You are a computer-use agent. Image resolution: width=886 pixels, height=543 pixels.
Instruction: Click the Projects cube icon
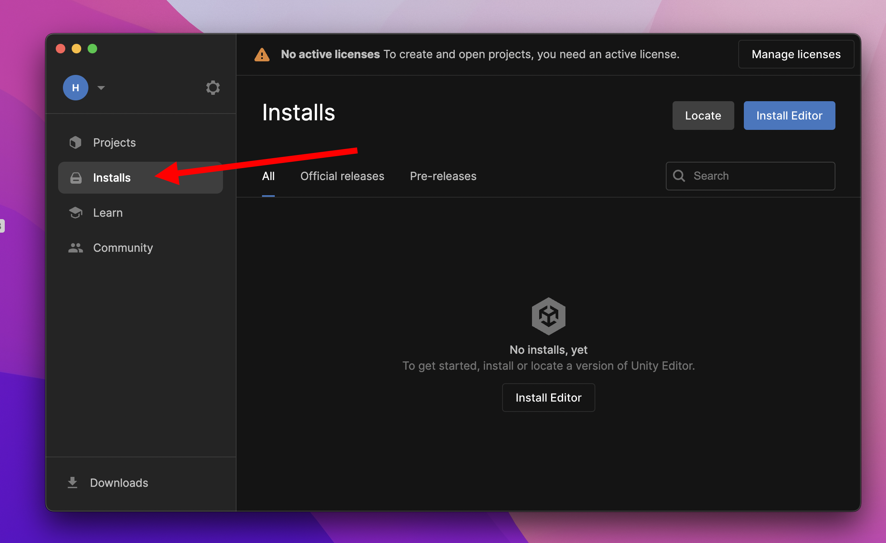(75, 143)
